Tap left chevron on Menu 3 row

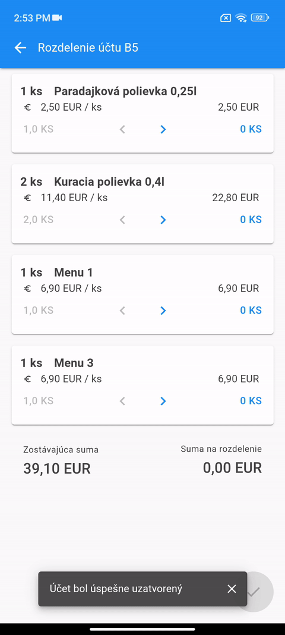123,401
